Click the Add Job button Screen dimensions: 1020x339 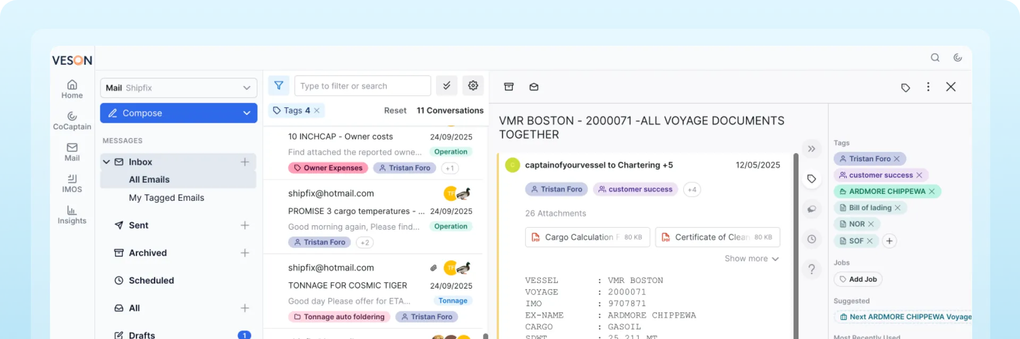857,279
